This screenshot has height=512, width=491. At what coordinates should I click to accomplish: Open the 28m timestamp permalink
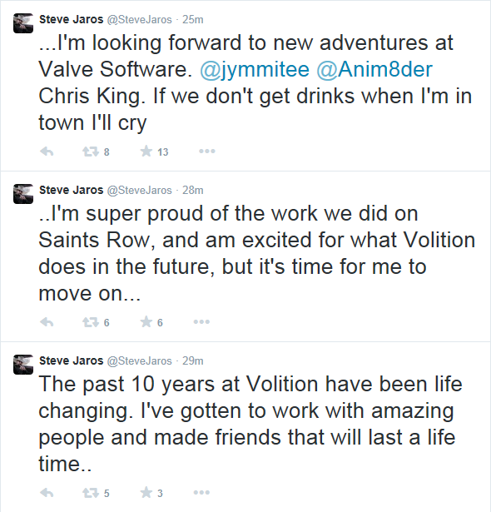click(x=192, y=190)
